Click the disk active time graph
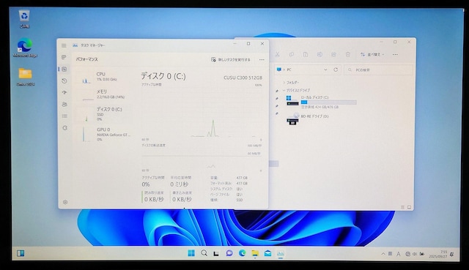 (202, 112)
